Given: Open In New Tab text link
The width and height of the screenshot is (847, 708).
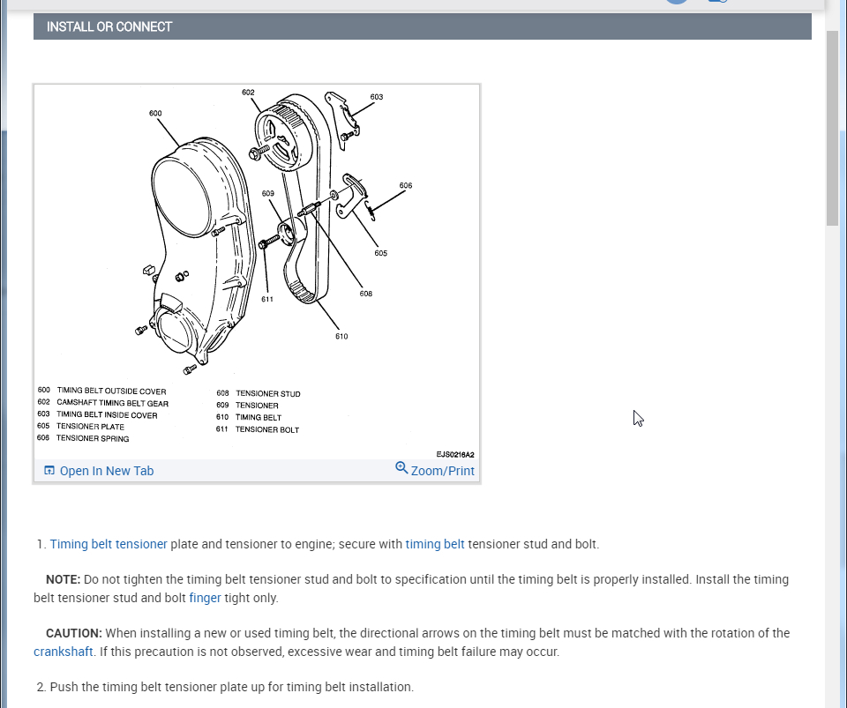Looking at the screenshot, I should pos(106,471).
